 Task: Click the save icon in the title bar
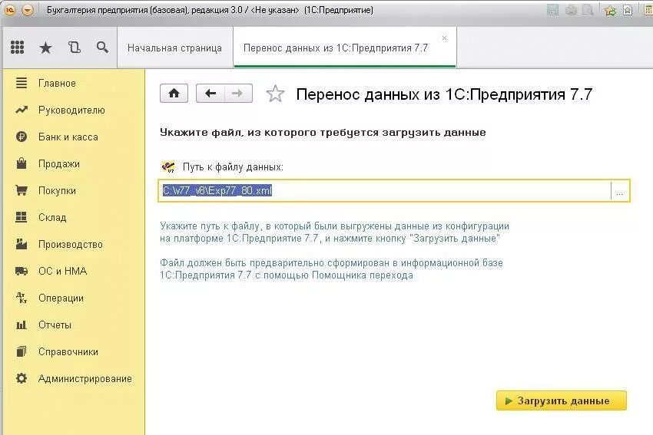coord(552,10)
